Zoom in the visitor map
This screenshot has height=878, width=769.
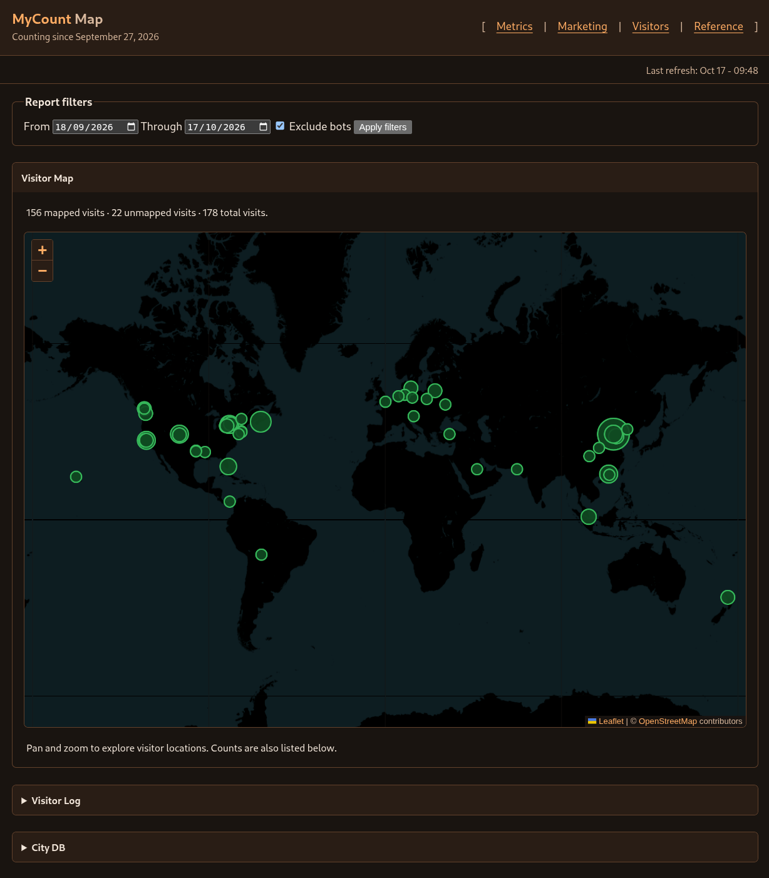point(42,250)
